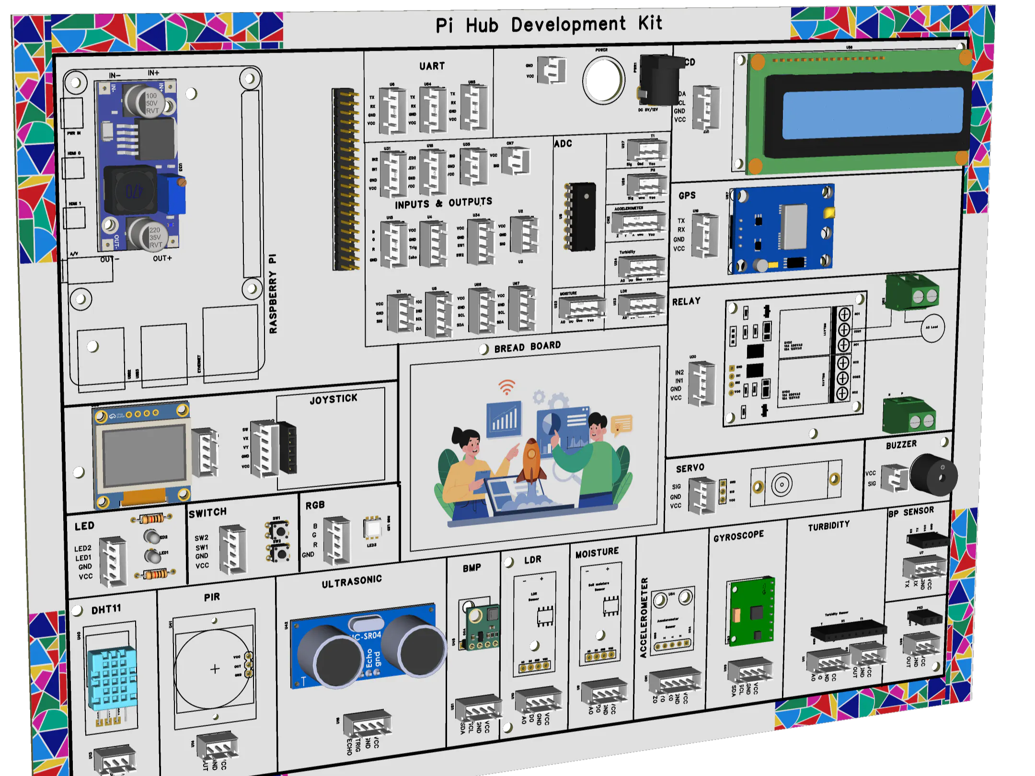Click the 'SERVO' section label
1035x776 pixels.
[x=690, y=468]
